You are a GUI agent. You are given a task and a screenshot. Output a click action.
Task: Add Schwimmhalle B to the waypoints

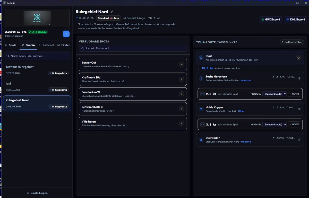pyautogui.click(x=182, y=109)
